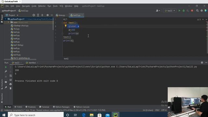
Task: Clear Run console with trash icon
Action: tap(10, 88)
